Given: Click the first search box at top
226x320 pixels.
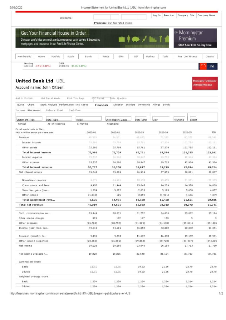Looking at the screenshot, I should 102,17.
